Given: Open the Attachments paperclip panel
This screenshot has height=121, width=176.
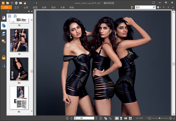Looking at the screenshot, I should 4,49.
